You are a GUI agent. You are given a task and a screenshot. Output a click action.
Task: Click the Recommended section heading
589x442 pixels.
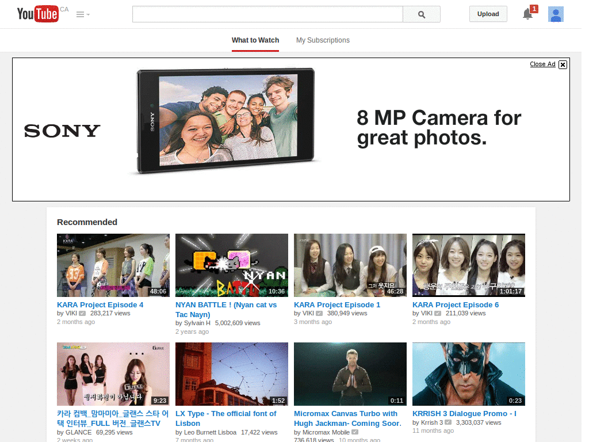point(87,222)
